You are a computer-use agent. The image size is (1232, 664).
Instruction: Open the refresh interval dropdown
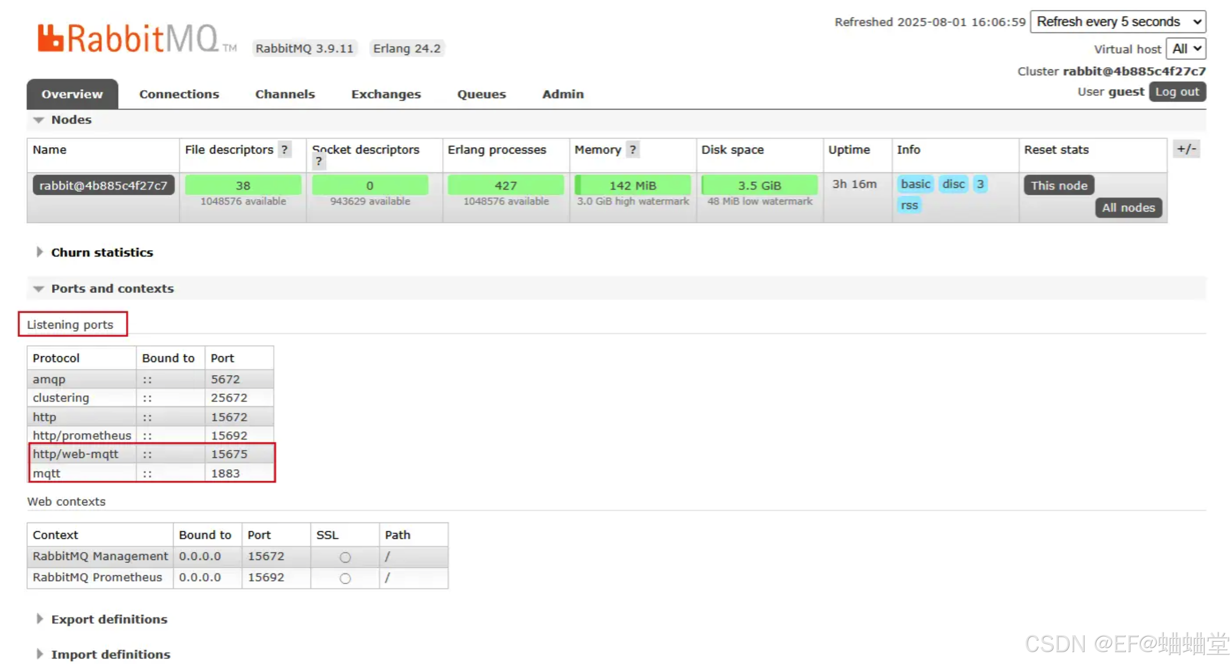pyautogui.click(x=1118, y=22)
